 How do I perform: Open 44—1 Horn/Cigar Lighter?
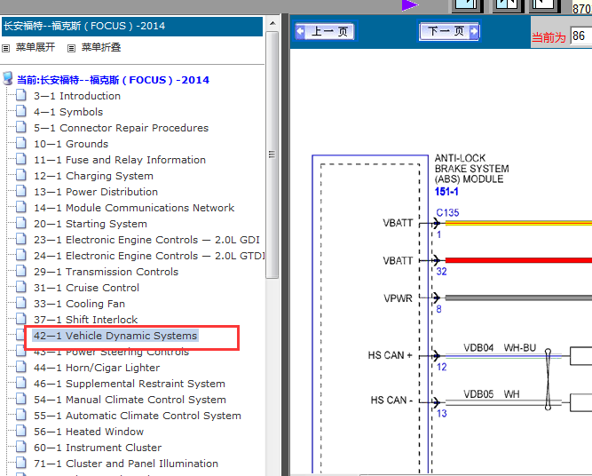(97, 368)
